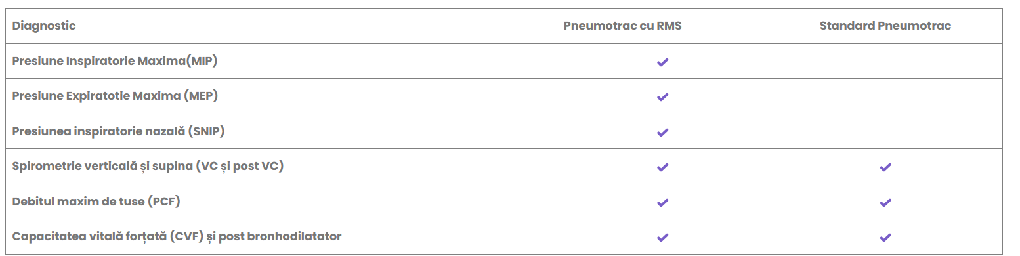This screenshot has width=1020, height=256.
Task: Select the Diagnostic column header
Action: 44,26
